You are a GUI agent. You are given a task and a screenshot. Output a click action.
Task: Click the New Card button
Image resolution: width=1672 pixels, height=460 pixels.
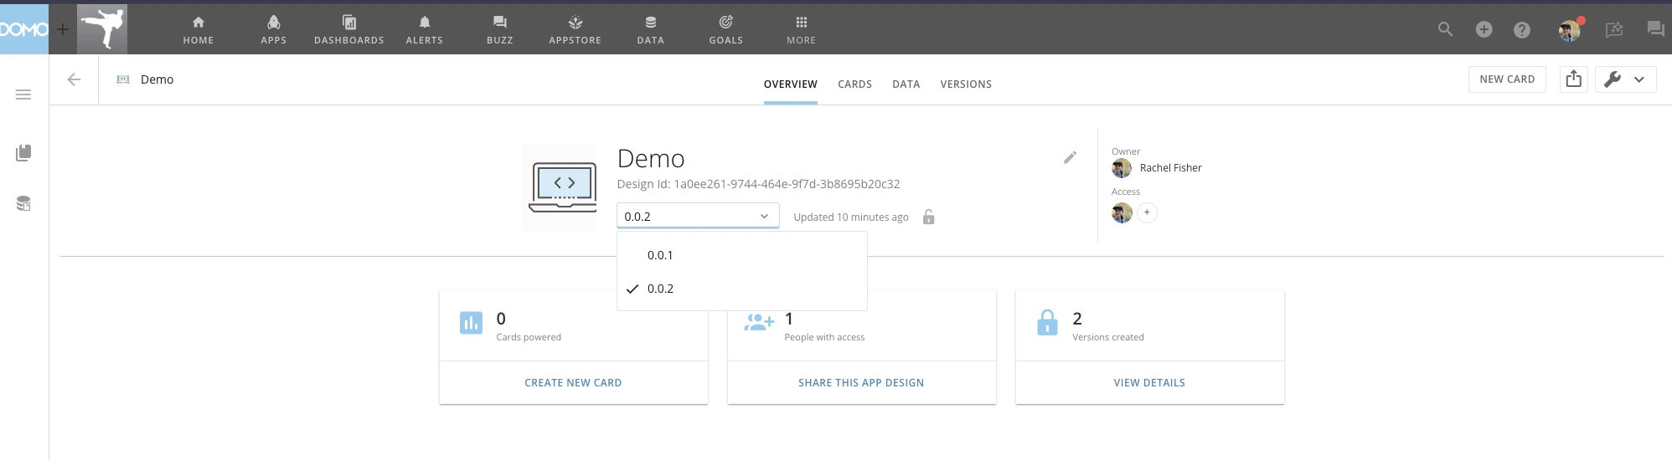pos(1507,79)
